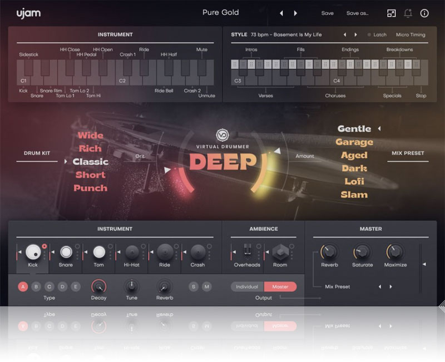
Task: Enable the Latch toggle
Action: (377, 34)
